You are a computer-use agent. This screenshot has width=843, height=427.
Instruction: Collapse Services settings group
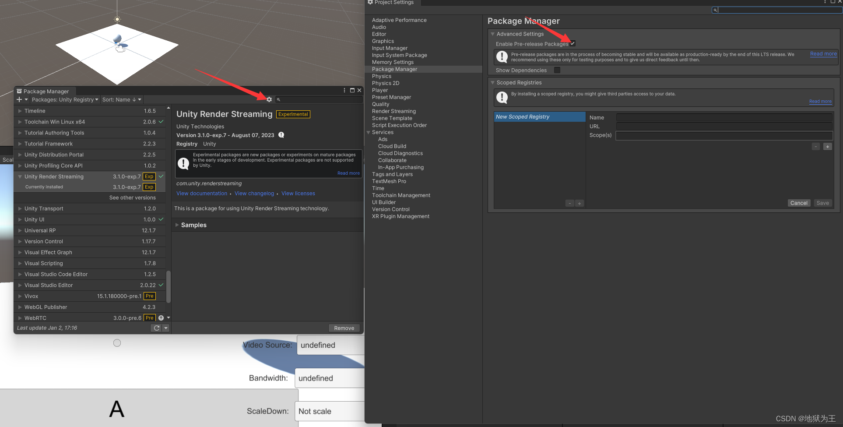pos(369,132)
